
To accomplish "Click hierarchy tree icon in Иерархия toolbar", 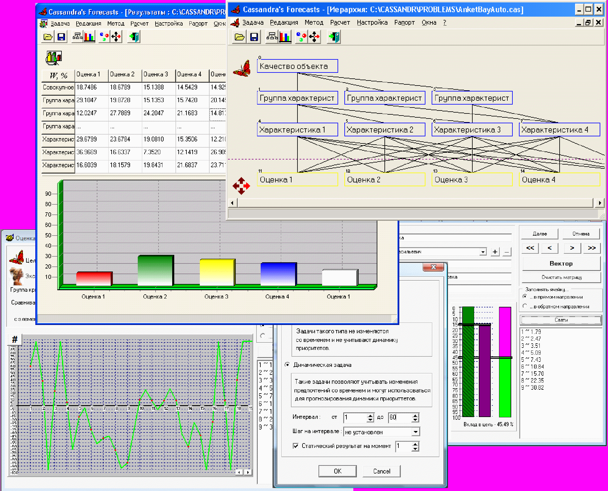I will [x=272, y=37].
